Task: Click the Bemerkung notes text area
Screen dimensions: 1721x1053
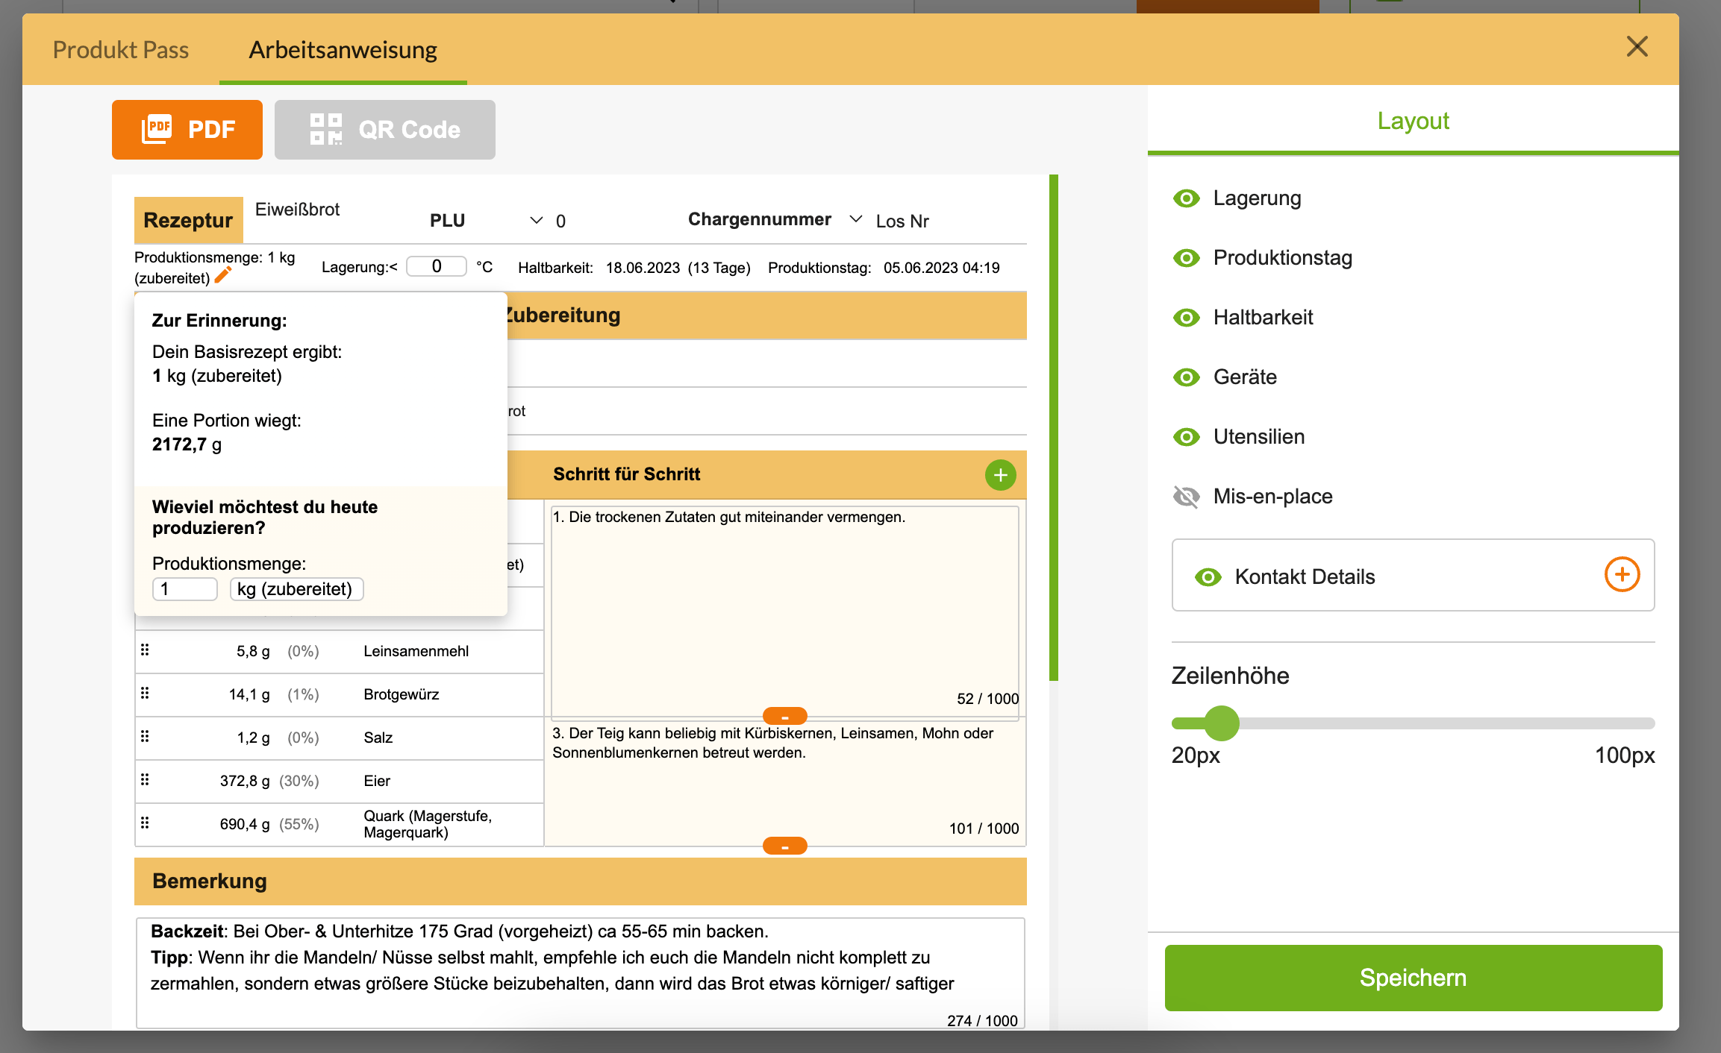Action: coord(581,973)
